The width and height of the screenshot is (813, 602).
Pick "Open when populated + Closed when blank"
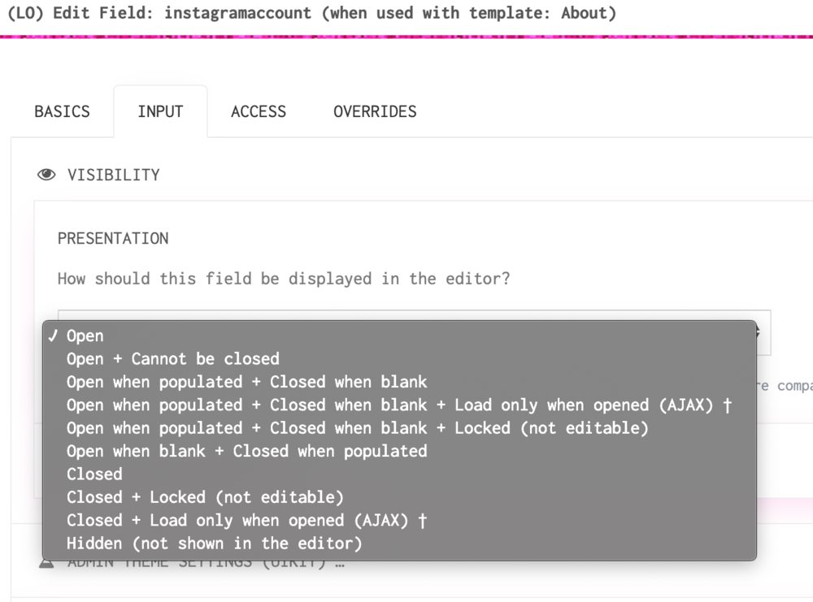(x=246, y=382)
